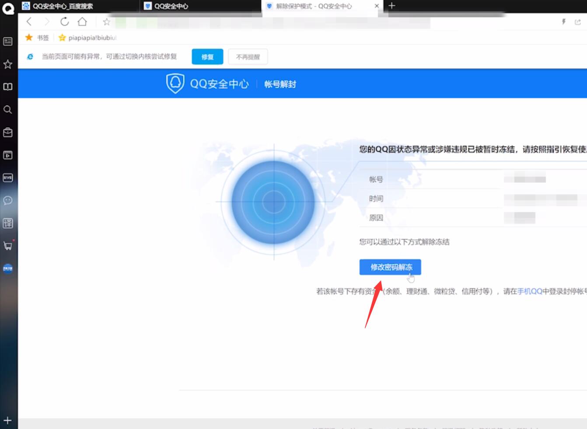The height and width of the screenshot is (429, 587).
Task: Click the 原因 row label
Action: pos(376,218)
